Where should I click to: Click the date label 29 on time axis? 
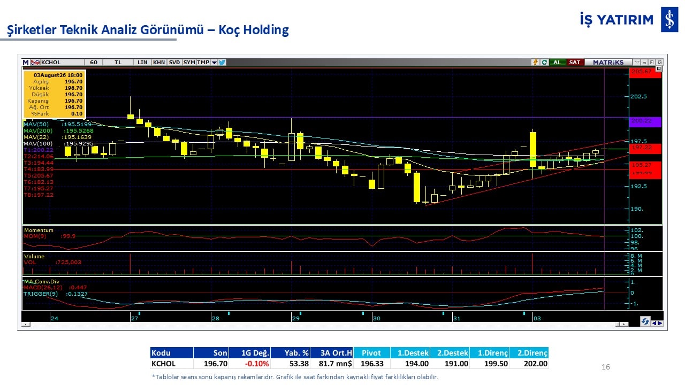[295, 318]
